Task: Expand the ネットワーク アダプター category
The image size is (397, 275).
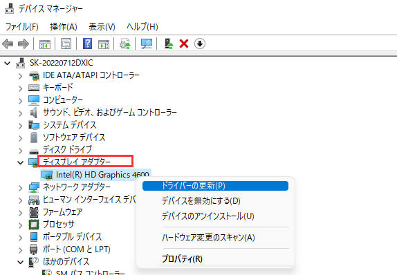Action: click(21, 188)
